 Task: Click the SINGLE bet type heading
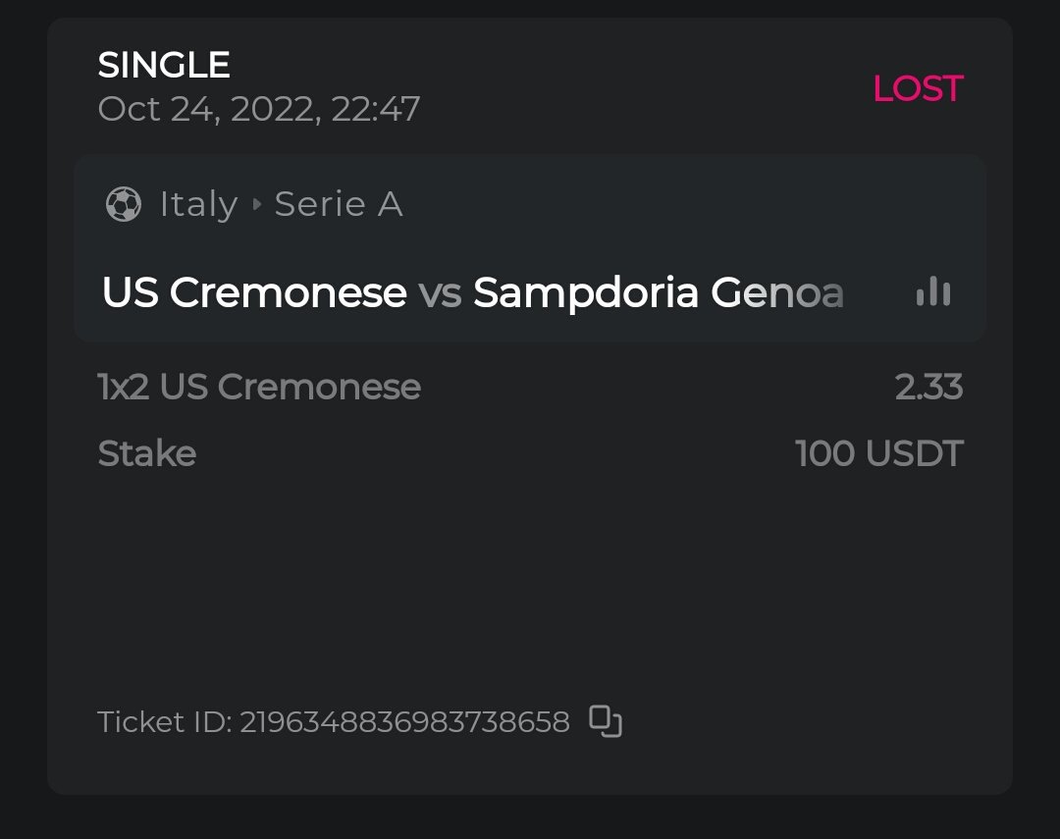click(164, 65)
